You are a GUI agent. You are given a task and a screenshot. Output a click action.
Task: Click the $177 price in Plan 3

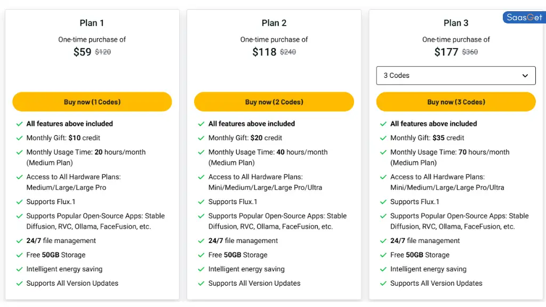tap(446, 52)
